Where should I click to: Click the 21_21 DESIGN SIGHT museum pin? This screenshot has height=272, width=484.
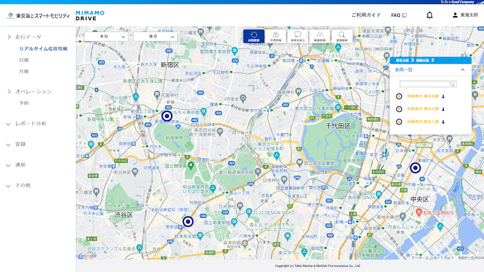click(x=249, y=212)
